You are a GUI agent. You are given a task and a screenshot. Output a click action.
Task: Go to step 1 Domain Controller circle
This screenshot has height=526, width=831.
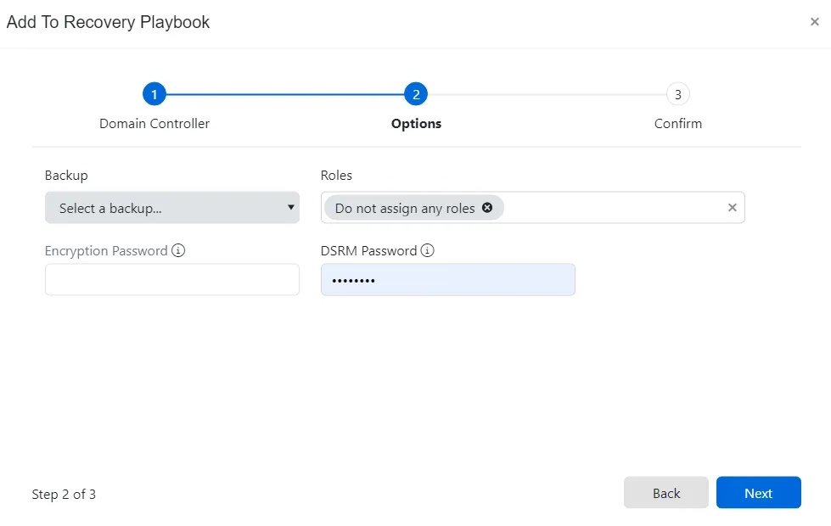click(154, 94)
